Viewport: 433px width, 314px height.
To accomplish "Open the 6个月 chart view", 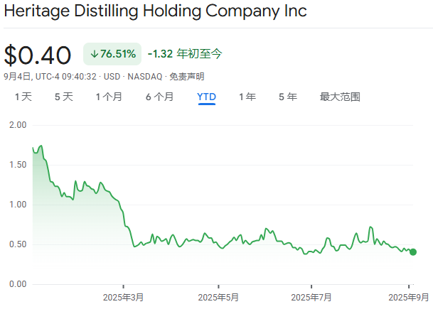I will click(x=159, y=97).
